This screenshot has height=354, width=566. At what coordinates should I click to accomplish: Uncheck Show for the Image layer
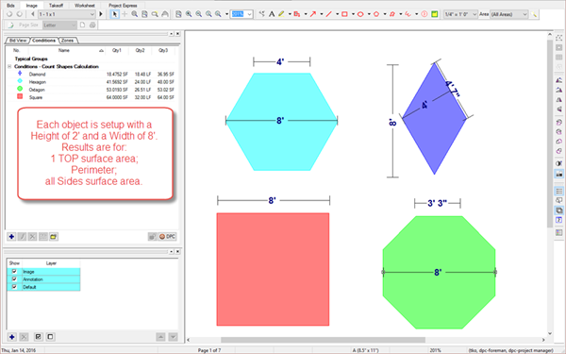pos(14,271)
